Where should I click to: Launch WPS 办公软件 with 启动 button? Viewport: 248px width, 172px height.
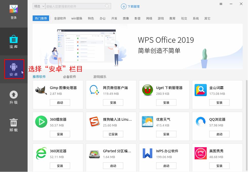click(x=166, y=166)
